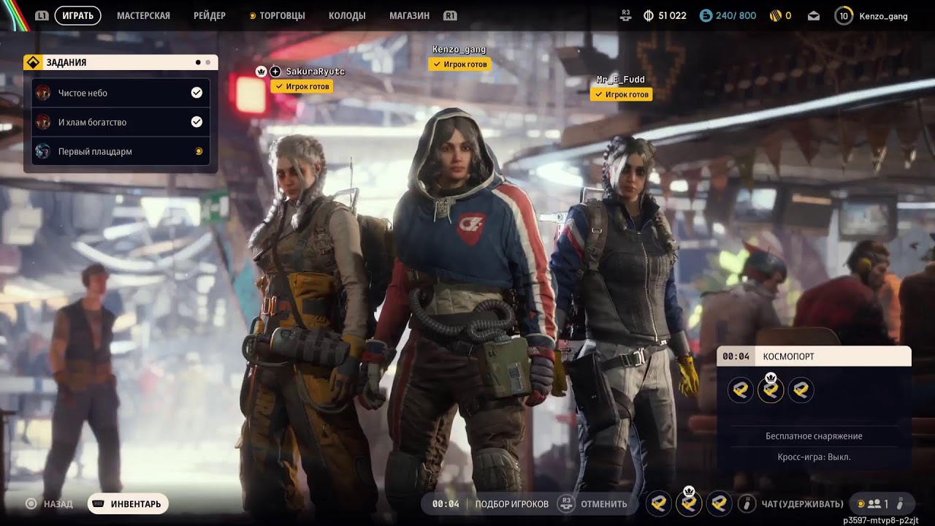Open the mail envelope icon
The width and height of the screenshot is (935, 526).
click(814, 15)
